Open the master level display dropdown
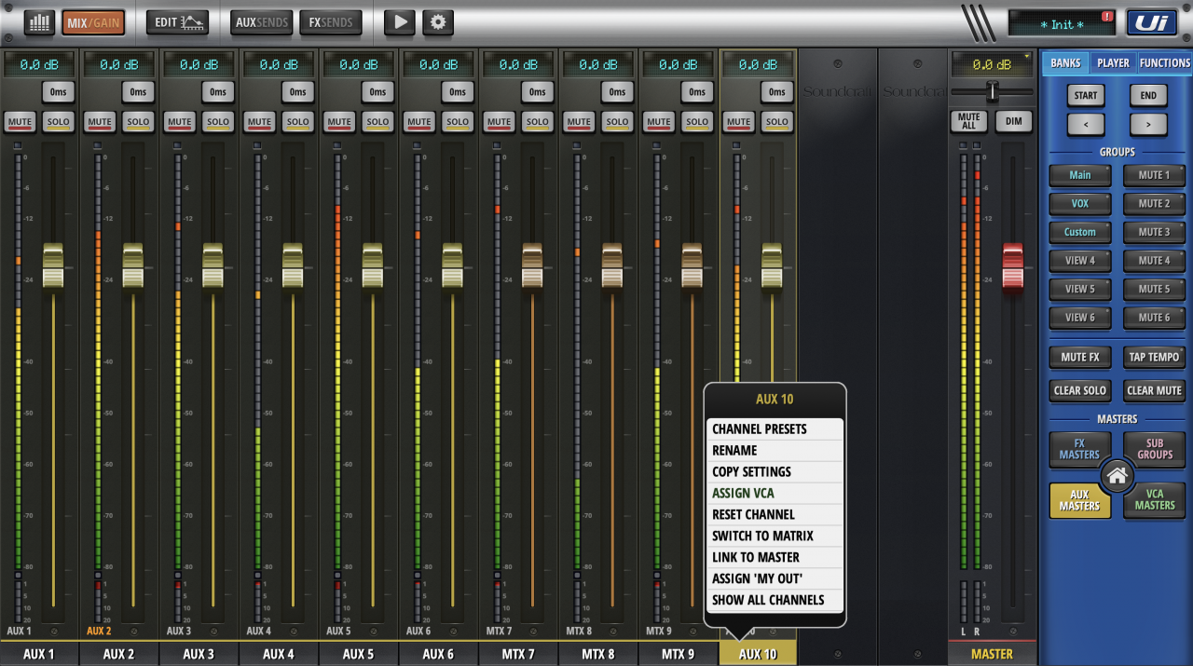 click(992, 65)
